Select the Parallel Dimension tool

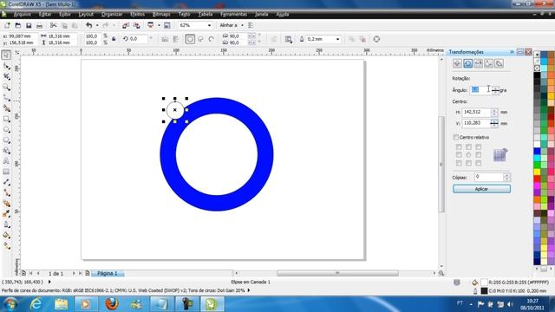pos(6,183)
